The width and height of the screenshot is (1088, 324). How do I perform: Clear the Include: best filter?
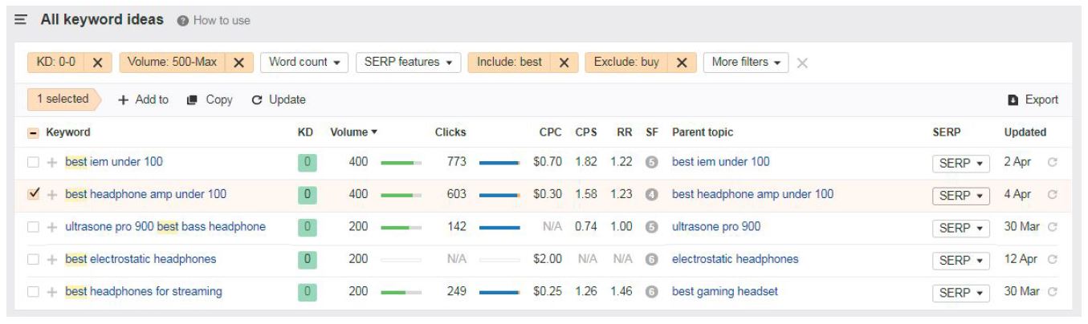tap(564, 63)
